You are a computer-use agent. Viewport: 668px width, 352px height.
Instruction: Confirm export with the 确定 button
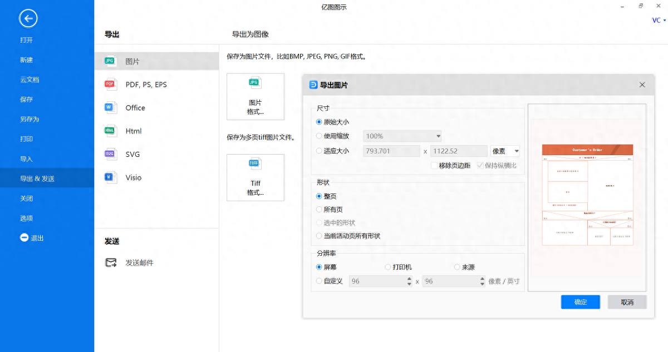(x=580, y=302)
